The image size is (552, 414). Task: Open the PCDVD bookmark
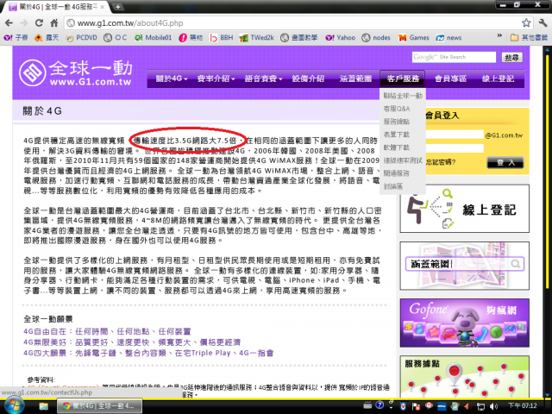point(81,38)
